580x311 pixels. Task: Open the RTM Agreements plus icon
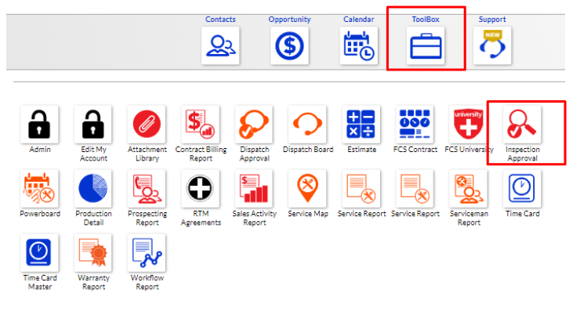(x=200, y=189)
